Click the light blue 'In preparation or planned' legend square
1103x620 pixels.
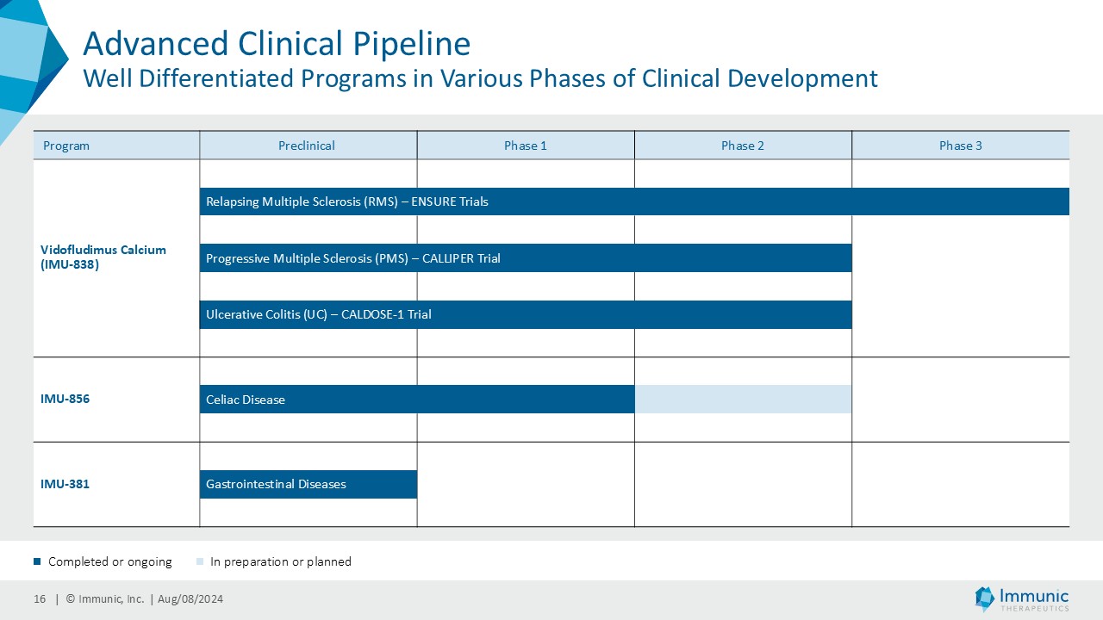200,562
